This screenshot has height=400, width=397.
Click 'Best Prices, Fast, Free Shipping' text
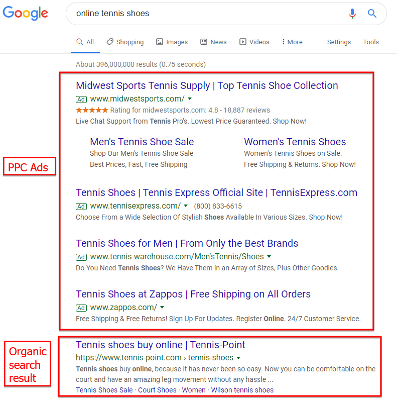(139, 164)
